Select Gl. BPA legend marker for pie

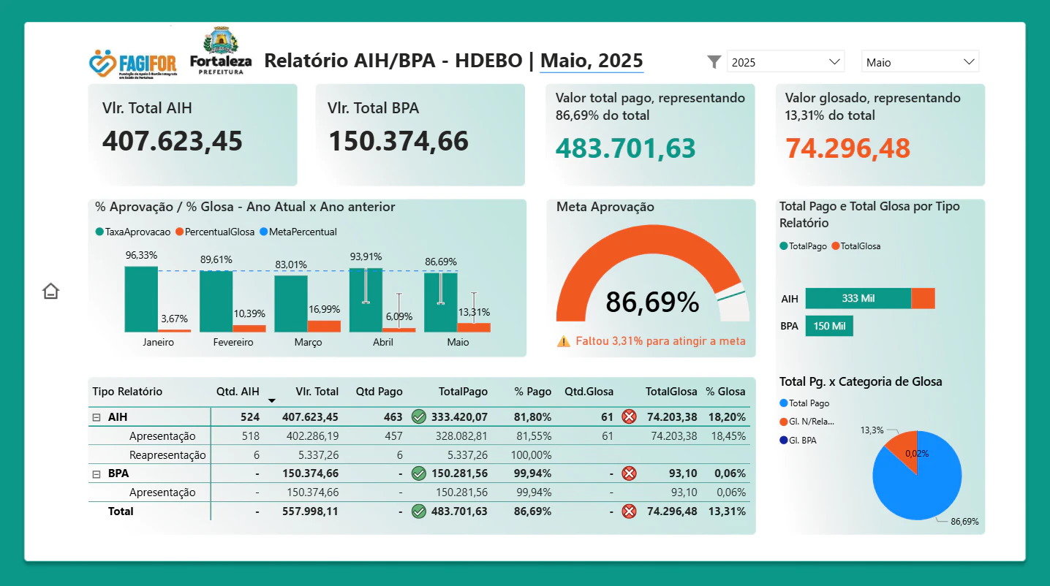pos(784,441)
